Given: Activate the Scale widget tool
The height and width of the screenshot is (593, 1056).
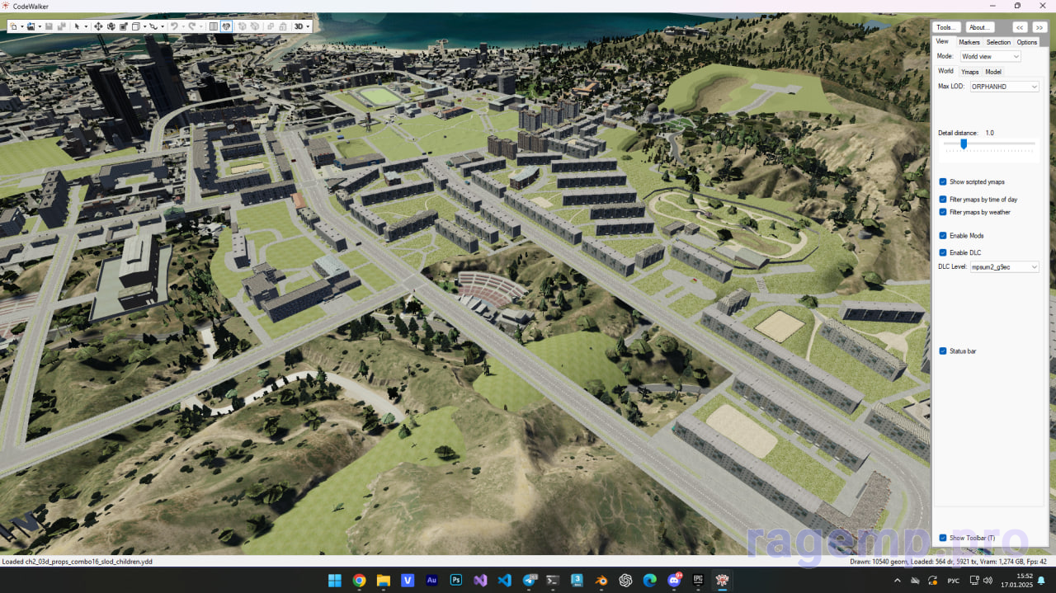Looking at the screenshot, I should 123,26.
